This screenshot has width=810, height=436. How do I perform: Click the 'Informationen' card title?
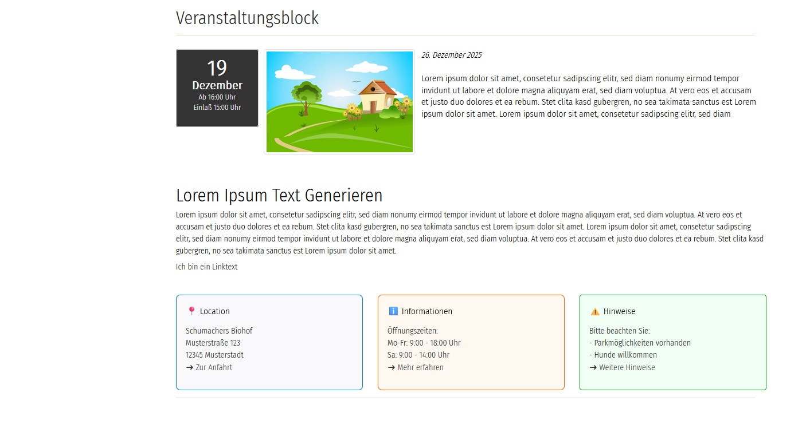tap(426, 311)
